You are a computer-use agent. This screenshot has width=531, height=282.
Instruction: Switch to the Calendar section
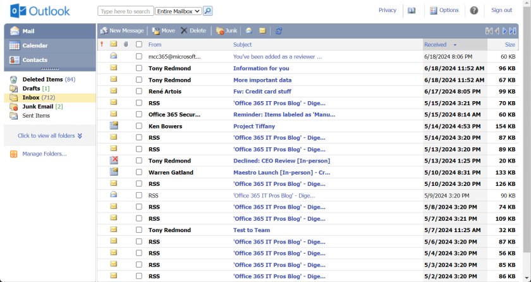point(50,46)
